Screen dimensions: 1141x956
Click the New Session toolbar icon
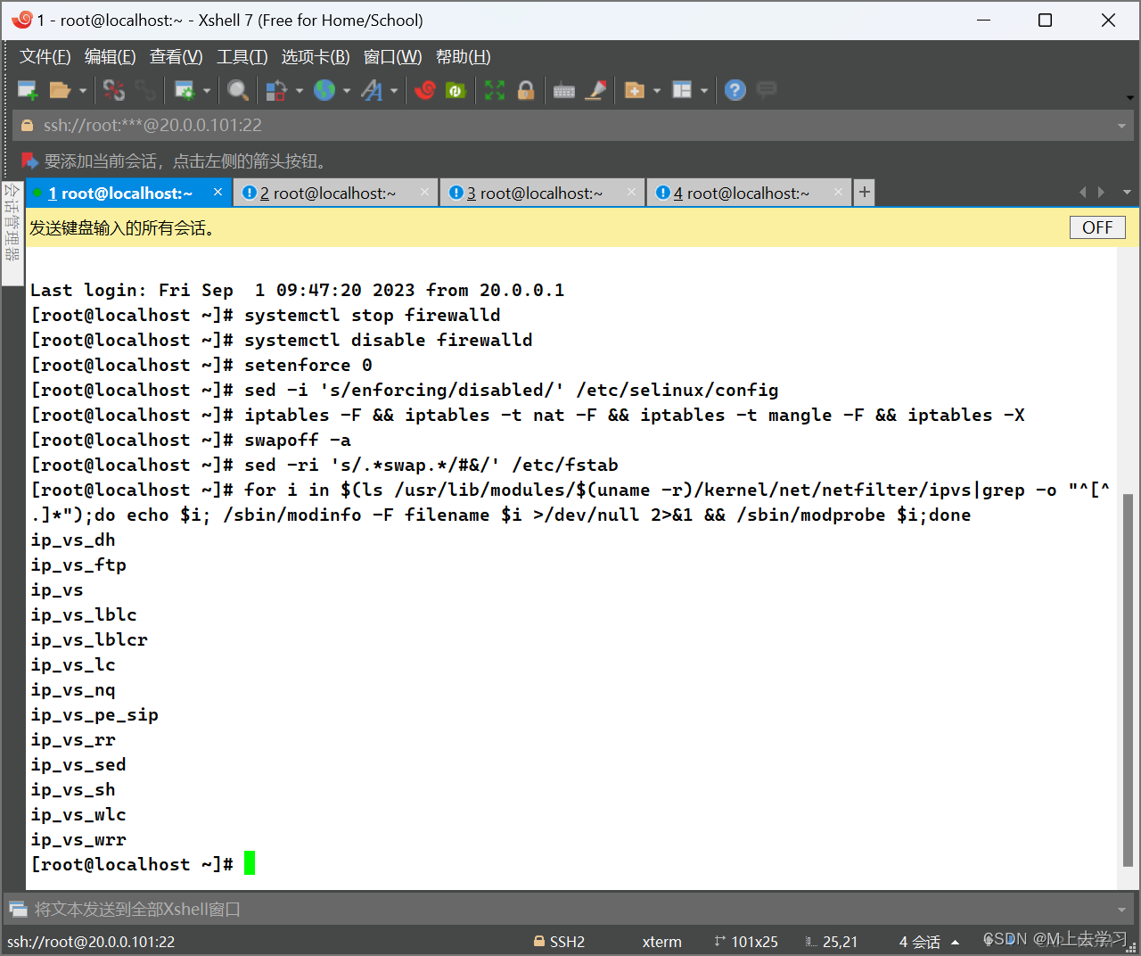point(28,90)
